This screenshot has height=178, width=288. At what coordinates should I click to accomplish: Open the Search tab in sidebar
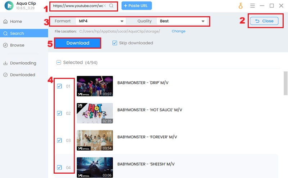click(24, 33)
